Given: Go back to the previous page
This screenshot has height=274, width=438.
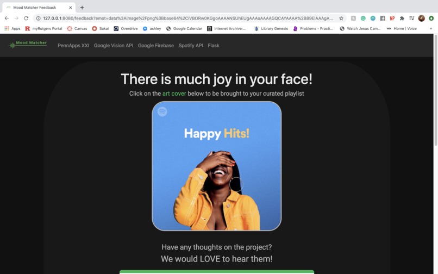Looking at the screenshot, I should pos(7,18).
